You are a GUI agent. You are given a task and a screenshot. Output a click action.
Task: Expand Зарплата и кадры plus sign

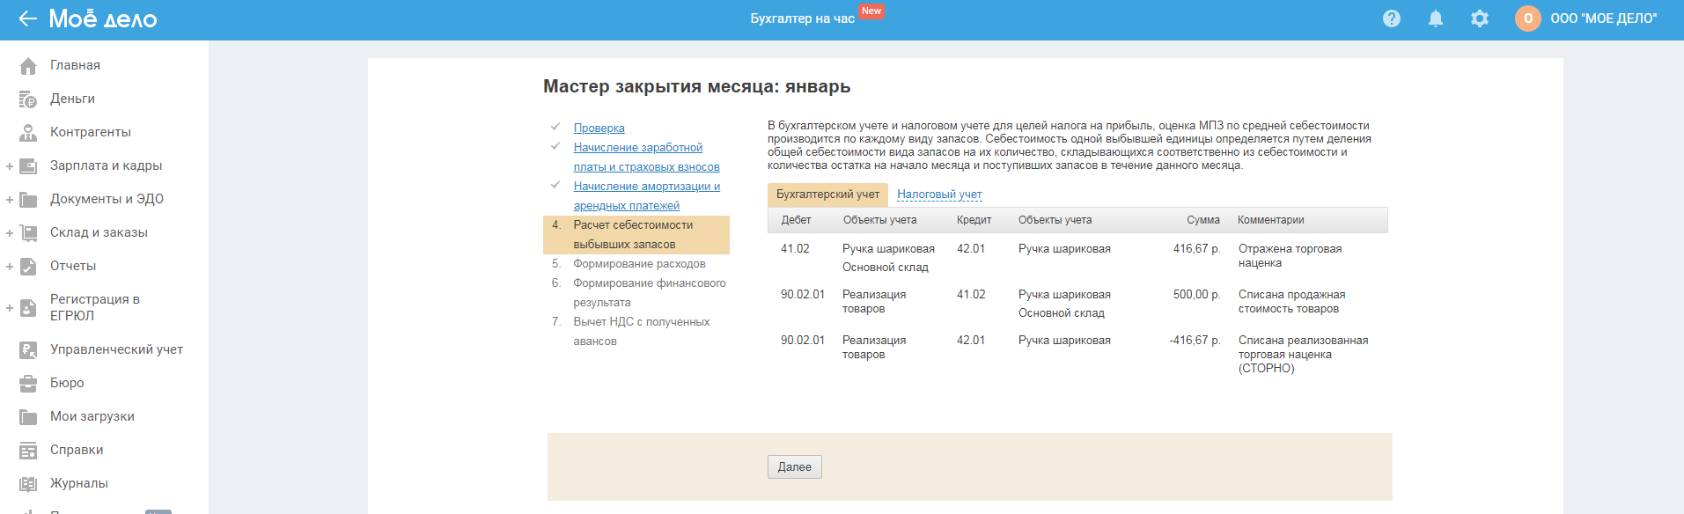pos(9,166)
